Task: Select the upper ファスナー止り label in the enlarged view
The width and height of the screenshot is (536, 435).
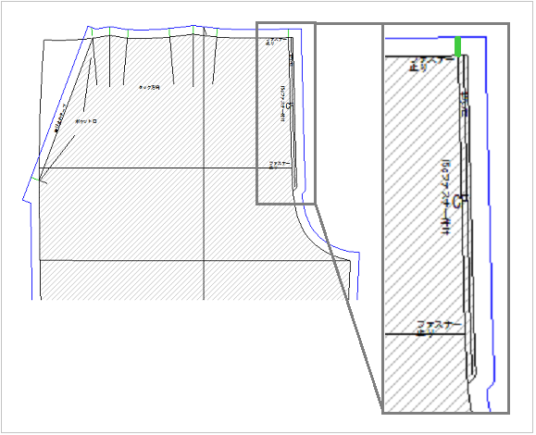Action: [x=432, y=64]
